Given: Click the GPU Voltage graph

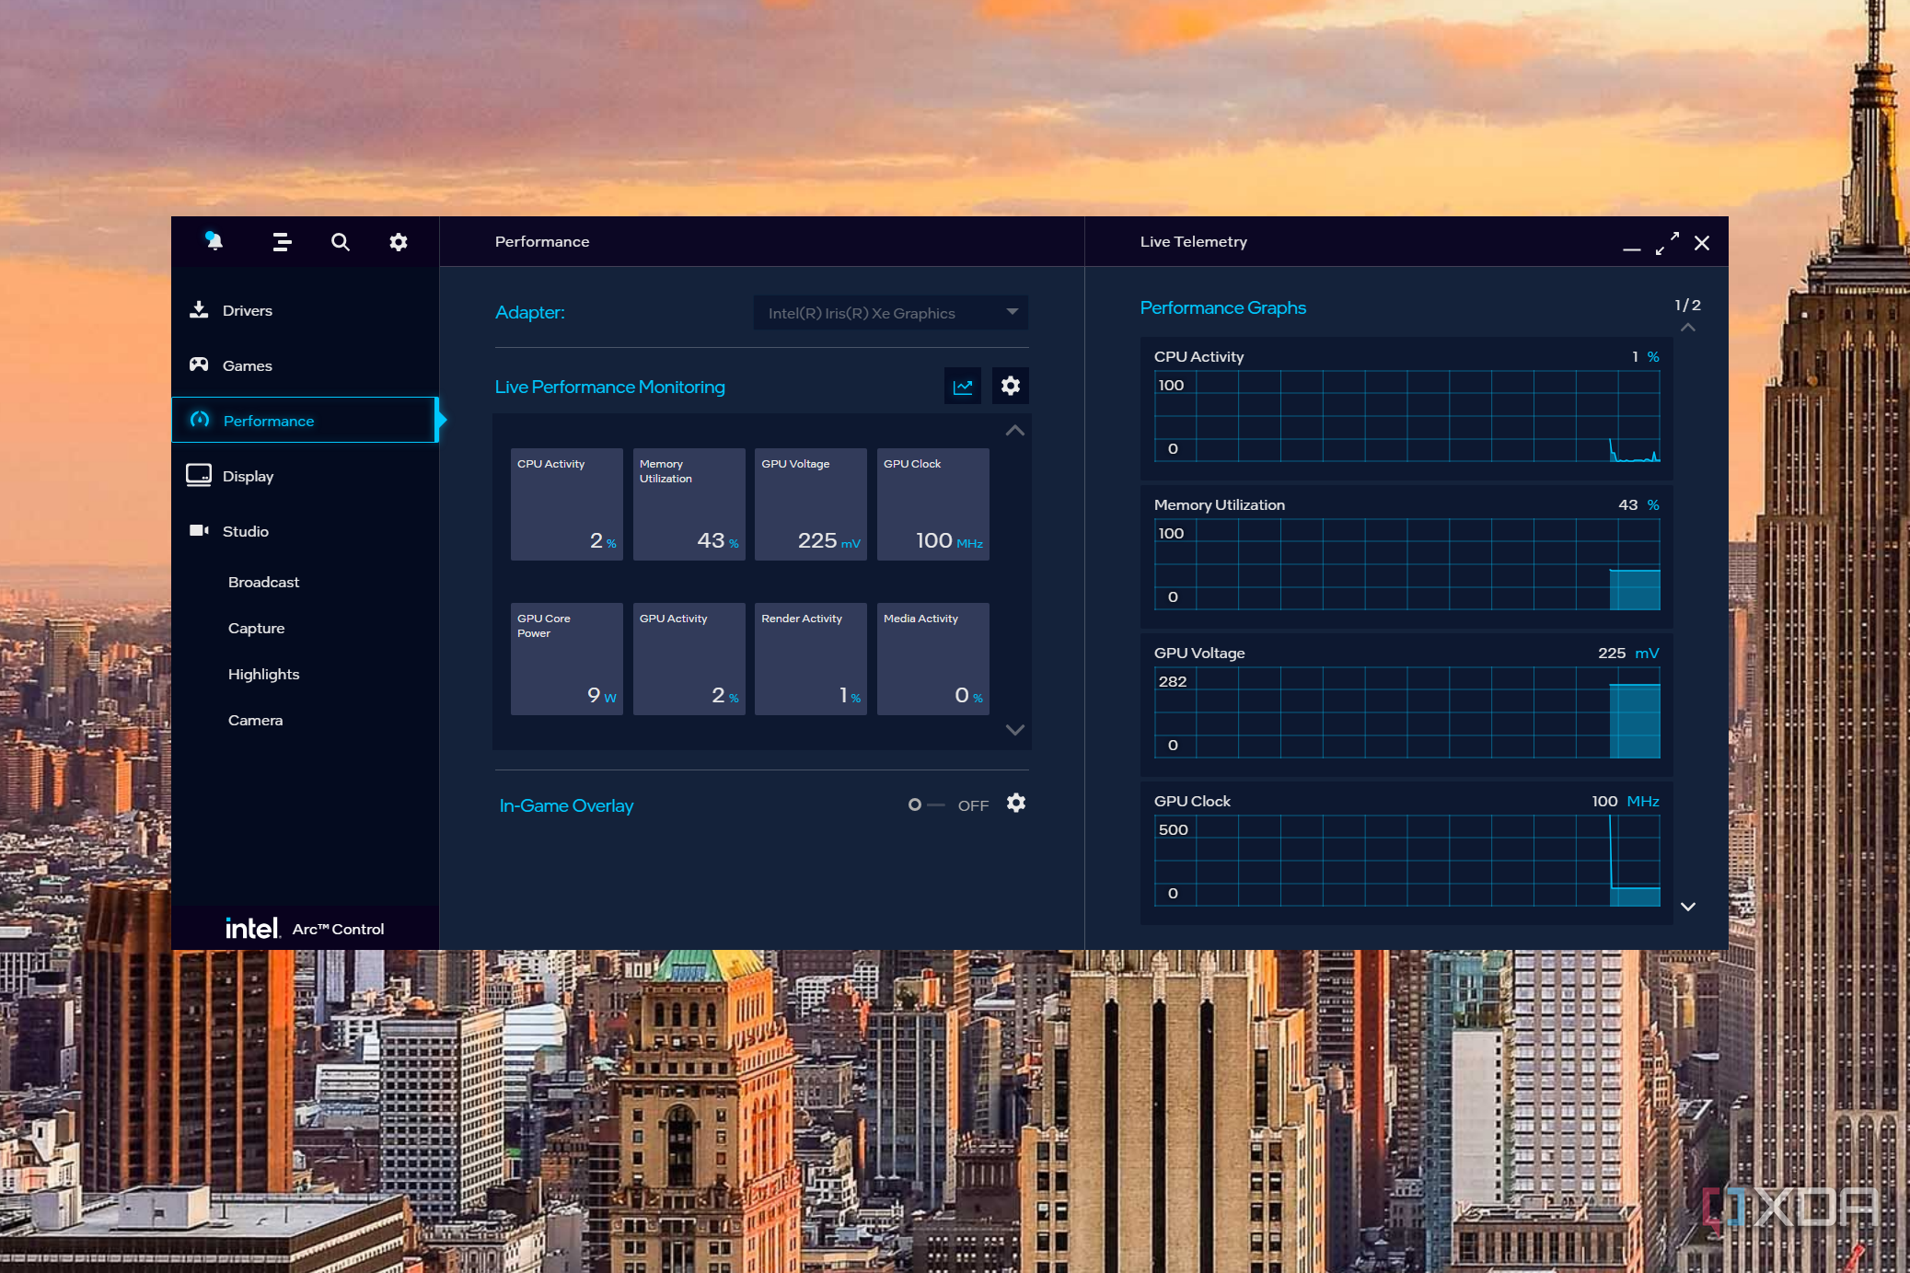Looking at the screenshot, I should tap(1406, 712).
